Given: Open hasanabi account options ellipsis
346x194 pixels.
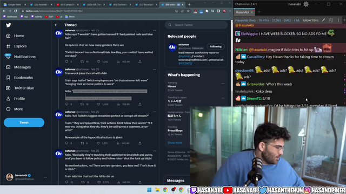Looking at the screenshot, I should (x=45, y=177).
